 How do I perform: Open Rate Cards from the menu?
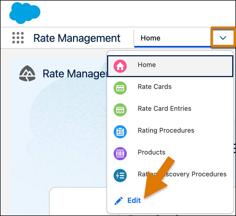pos(170,88)
